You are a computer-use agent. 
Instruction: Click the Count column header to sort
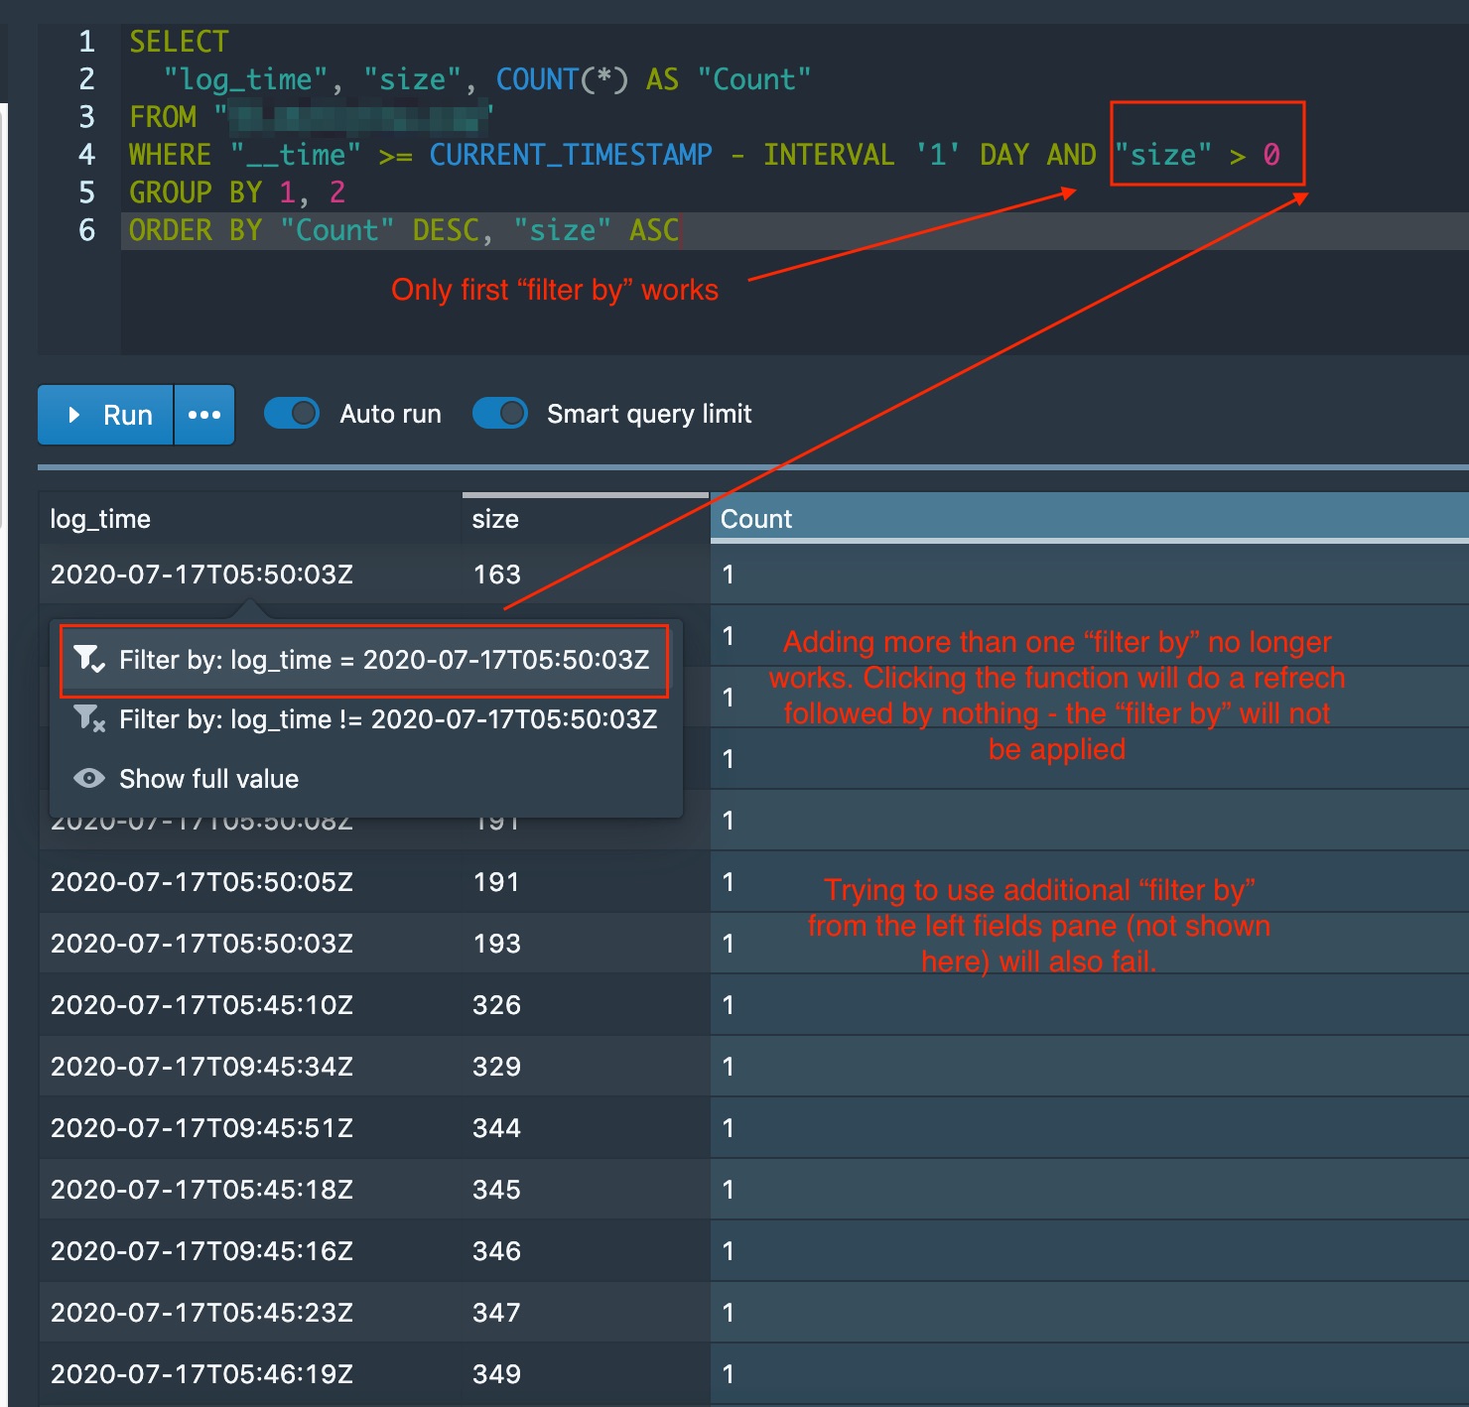click(757, 518)
